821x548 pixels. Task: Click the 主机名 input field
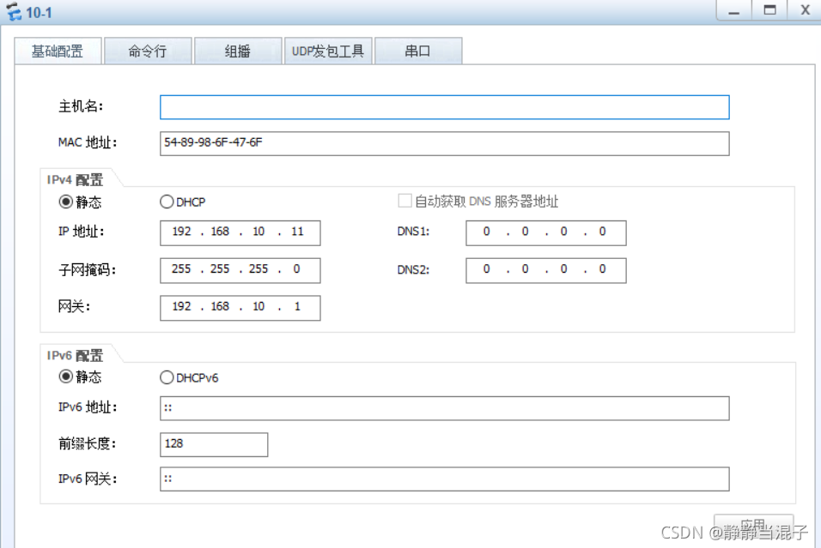(445, 107)
